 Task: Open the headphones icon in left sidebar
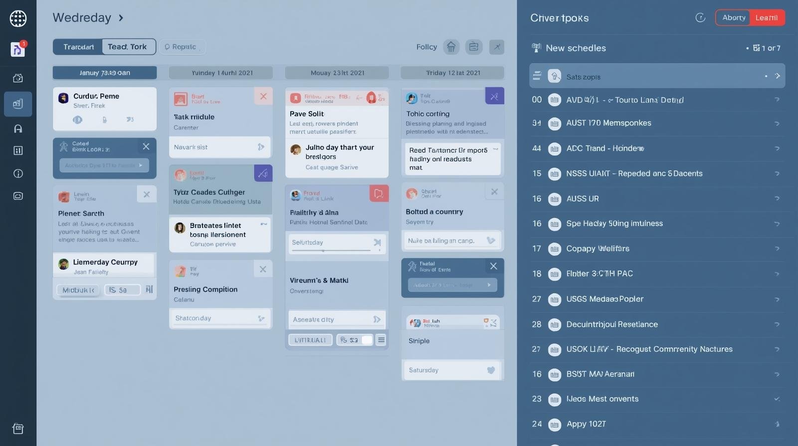18,128
